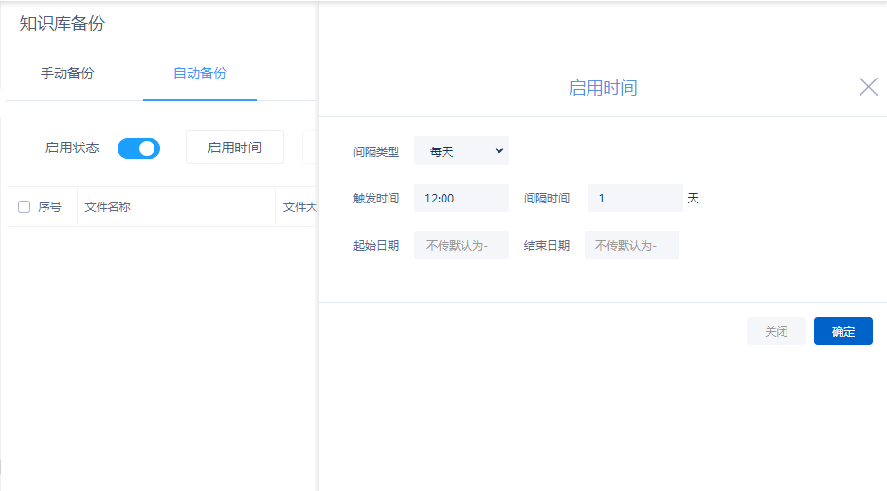Click the 间隔类型 label in the dialog
Viewport: 887px width, 491px height.
(376, 151)
